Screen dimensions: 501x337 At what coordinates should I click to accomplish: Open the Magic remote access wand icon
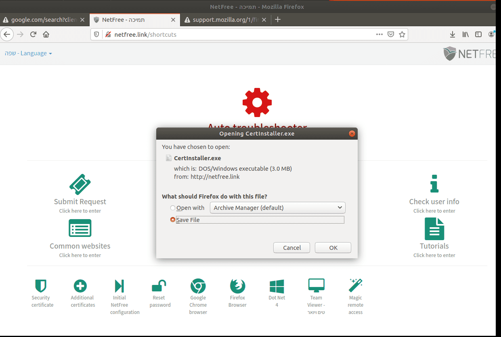point(355,285)
